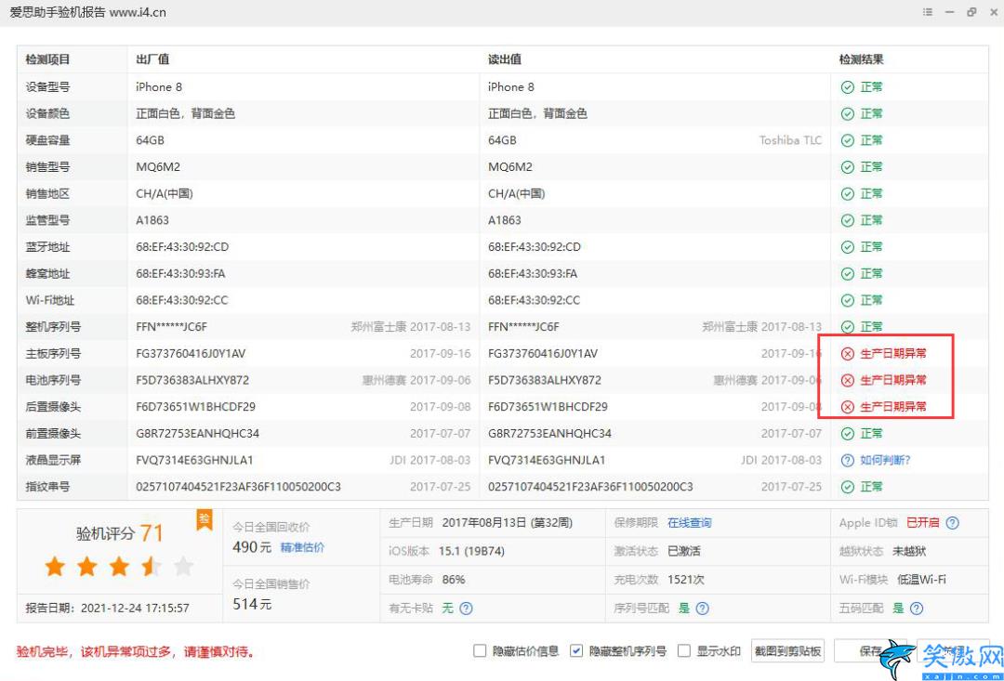Screen dimensions: 1004x681
Task: Click the red error icon for 主板序列号
Action: tap(848, 353)
